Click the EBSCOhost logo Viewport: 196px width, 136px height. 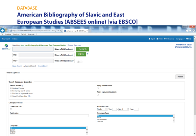click(x=6, y=47)
